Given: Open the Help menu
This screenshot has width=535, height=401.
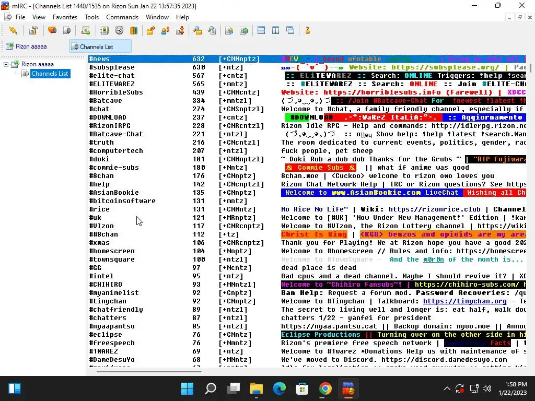Looking at the screenshot, I should click(182, 17).
